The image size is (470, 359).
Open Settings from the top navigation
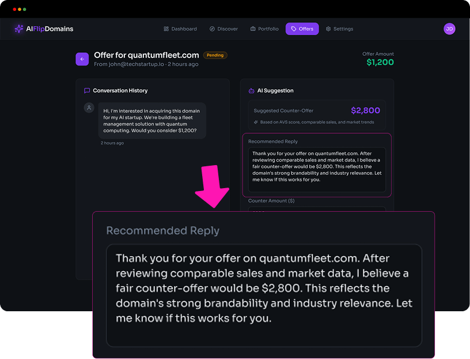click(339, 29)
